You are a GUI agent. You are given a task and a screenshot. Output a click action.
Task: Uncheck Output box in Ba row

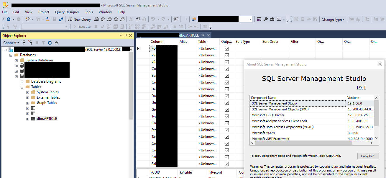pos(227,76)
